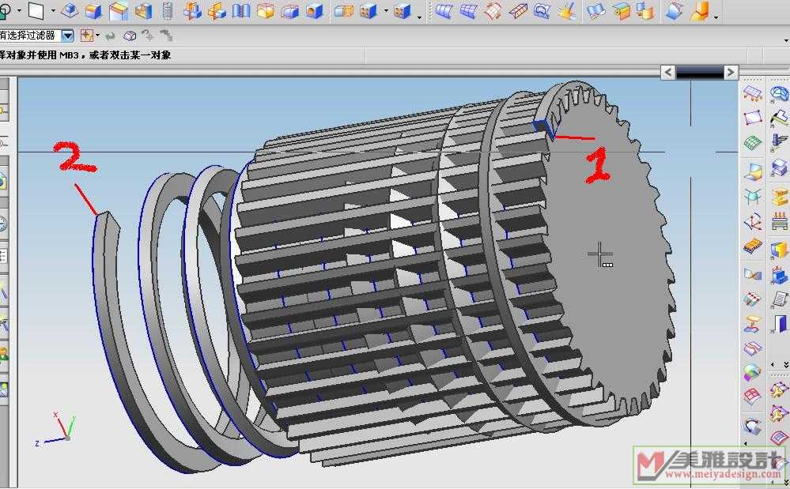
Task: Expand the arrow next to the white rectangle icon
Action: pos(53,11)
